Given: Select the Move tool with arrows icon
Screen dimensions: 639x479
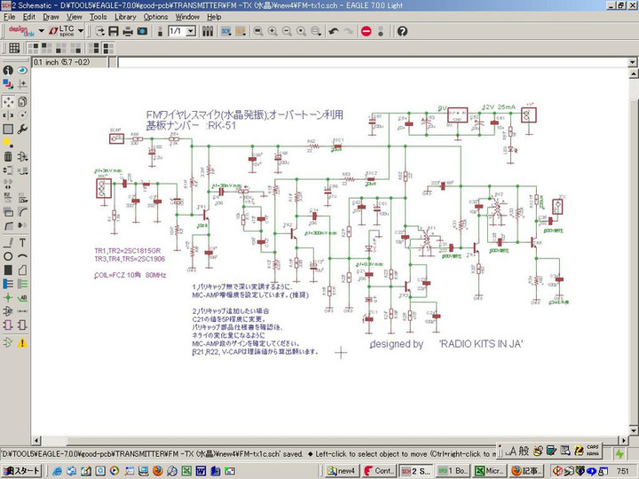Looking at the screenshot, I should pyautogui.click(x=8, y=102).
